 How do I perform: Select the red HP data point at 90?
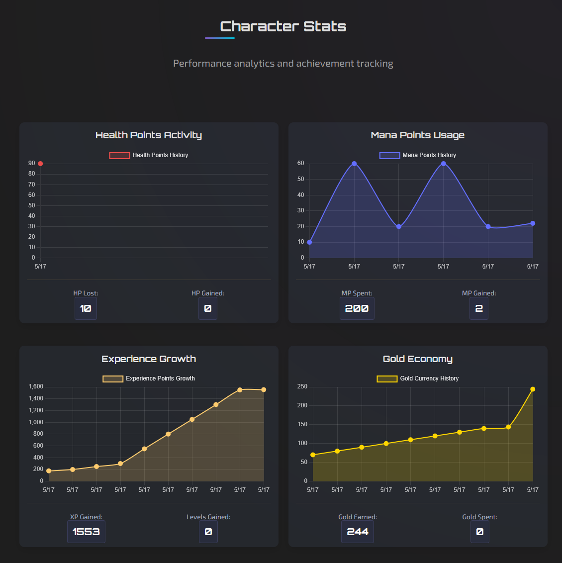coord(40,163)
